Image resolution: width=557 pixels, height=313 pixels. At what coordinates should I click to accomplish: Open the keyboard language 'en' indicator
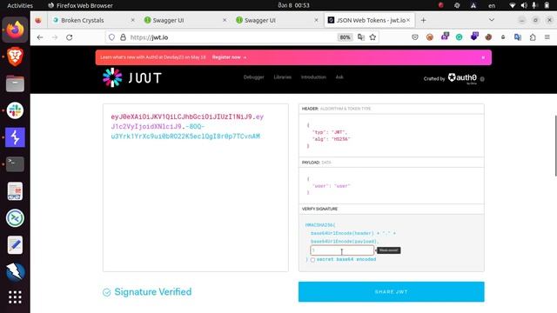click(492, 5)
